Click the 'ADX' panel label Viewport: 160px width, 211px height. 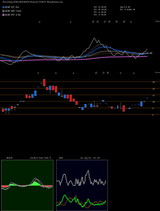pos(61,158)
